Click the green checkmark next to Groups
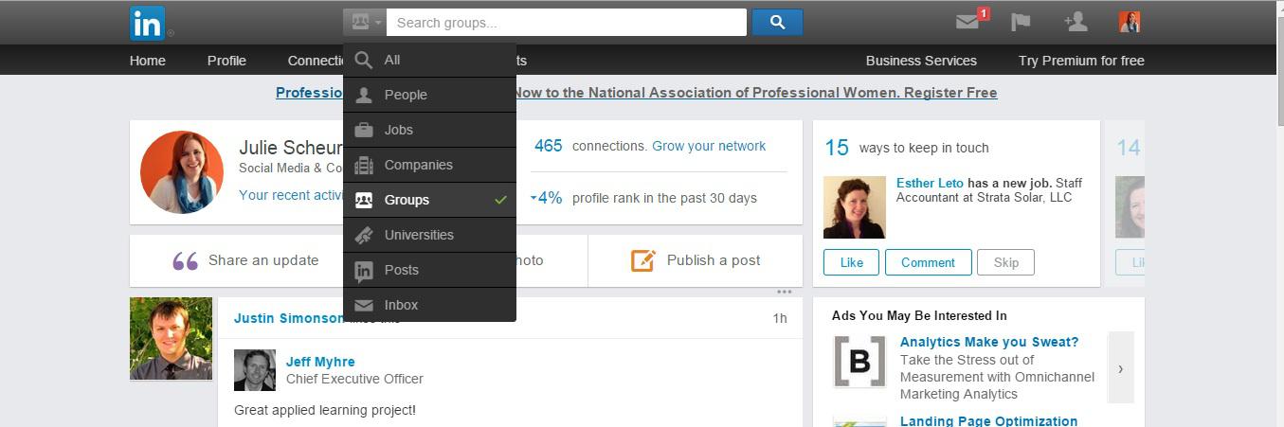This screenshot has height=427, width=1284. click(500, 200)
